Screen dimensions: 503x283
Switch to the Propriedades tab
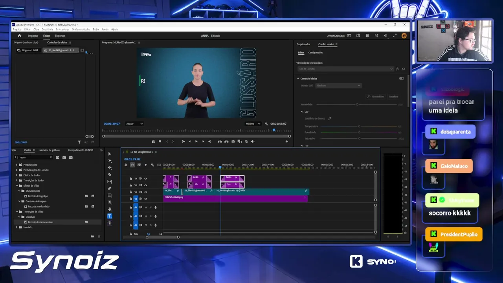coord(303,44)
